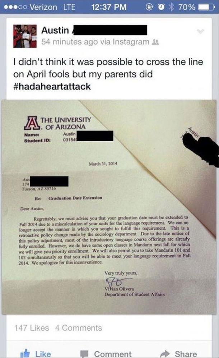Tap the alarm clock status icon
This screenshot has height=358, width=219.
[161, 7]
